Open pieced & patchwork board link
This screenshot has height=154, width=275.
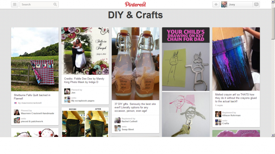tap(32, 121)
